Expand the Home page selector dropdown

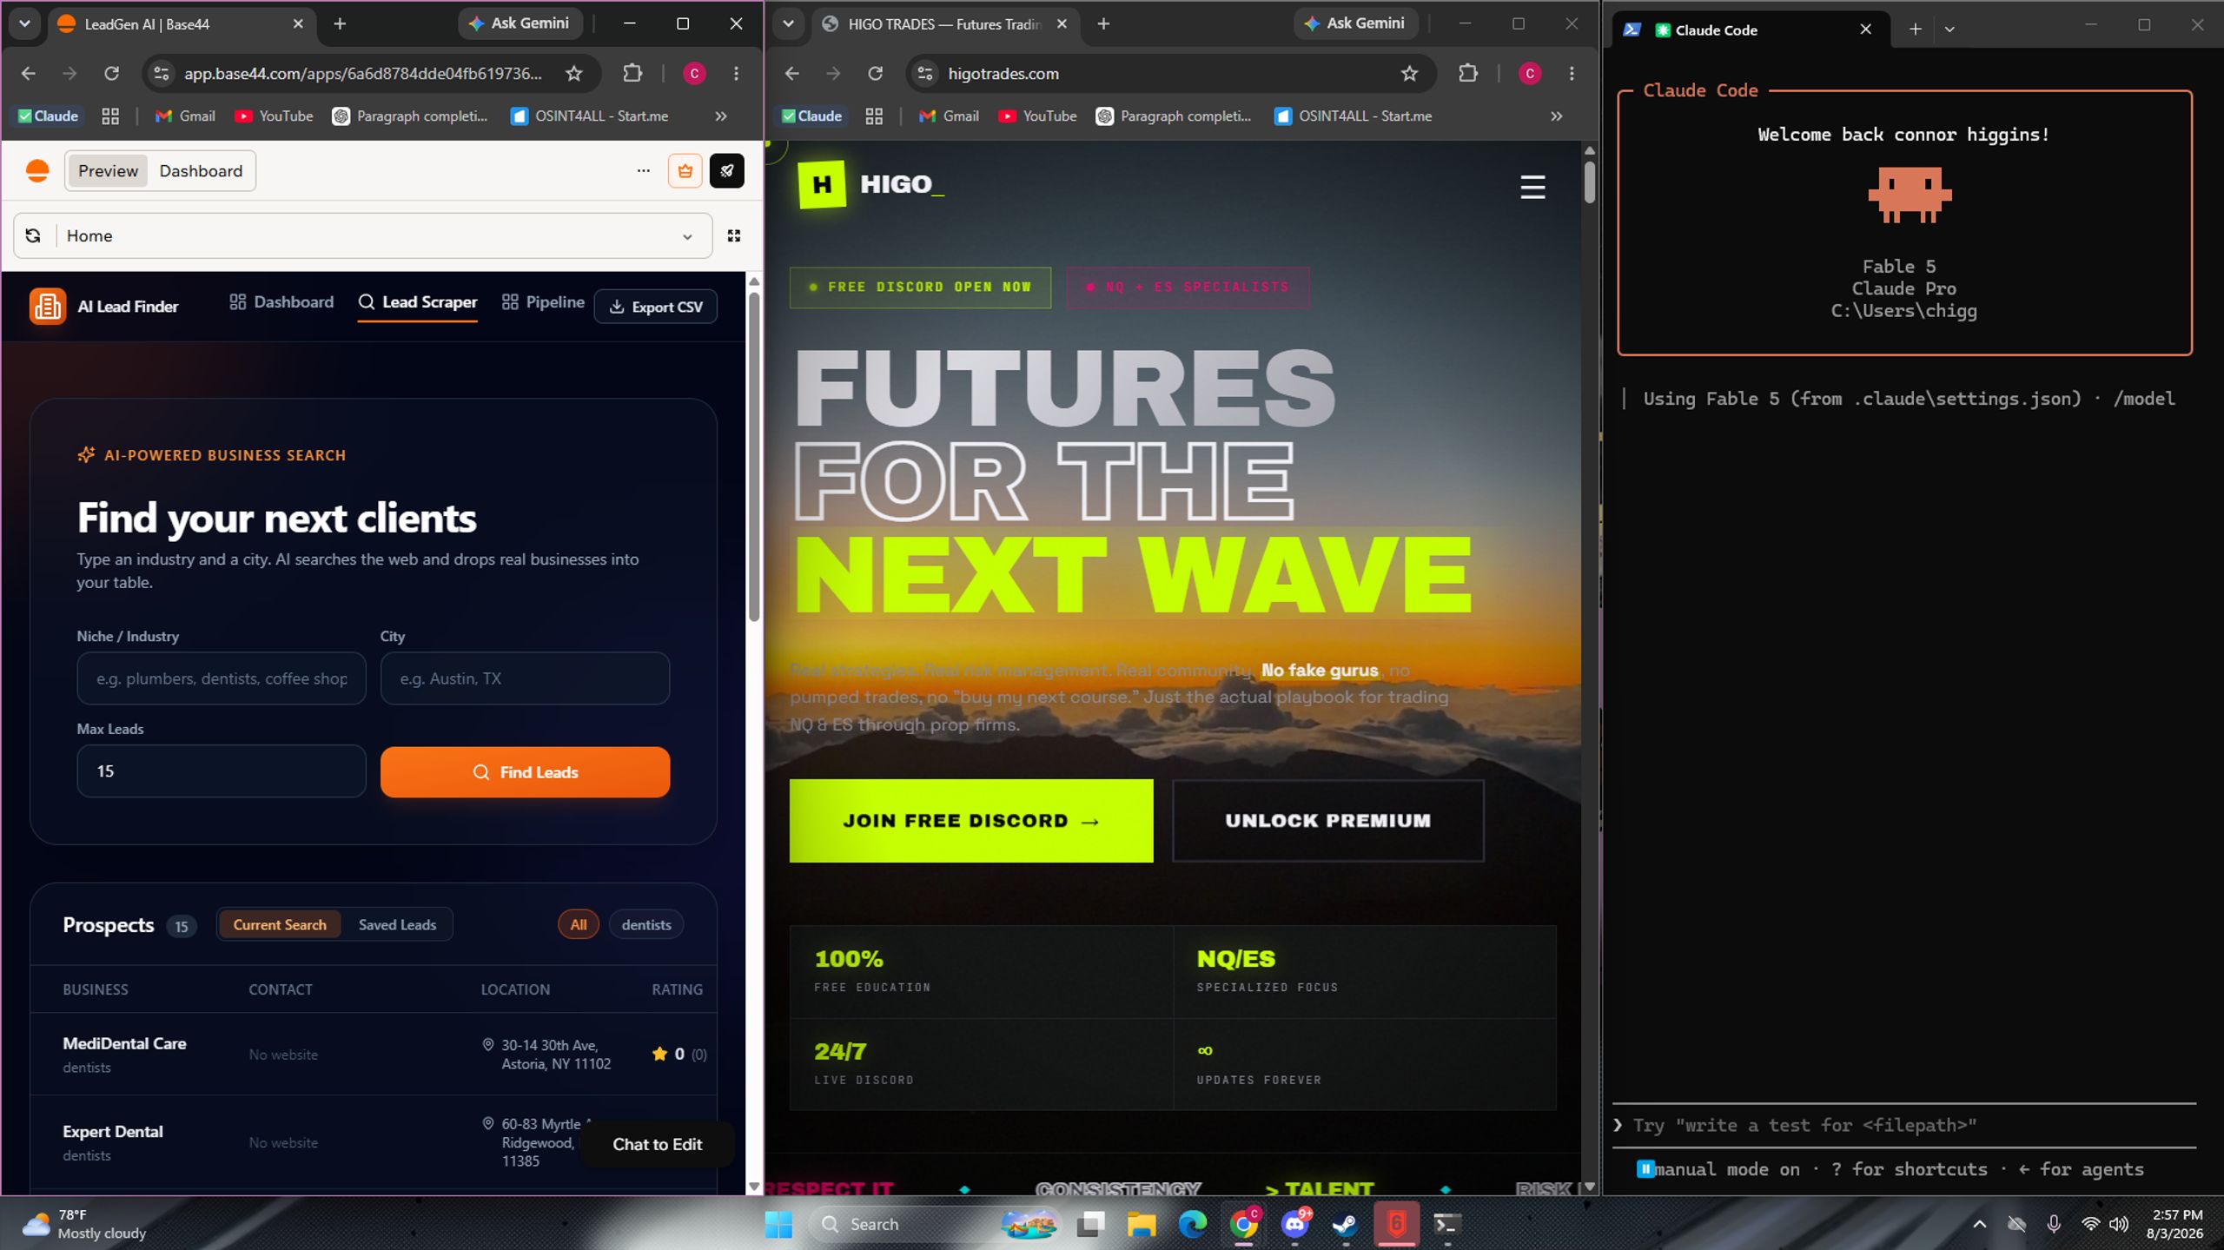(x=687, y=236)
